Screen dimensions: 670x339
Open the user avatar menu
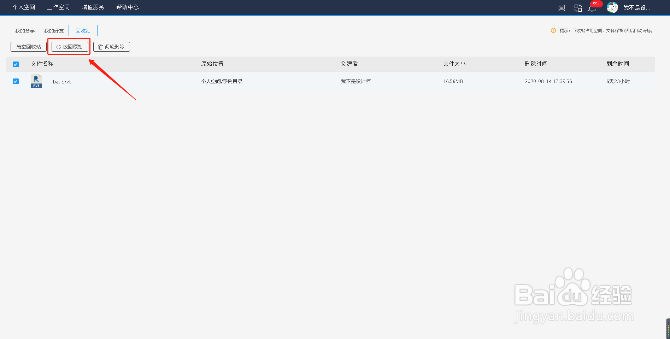coord(612,7)
